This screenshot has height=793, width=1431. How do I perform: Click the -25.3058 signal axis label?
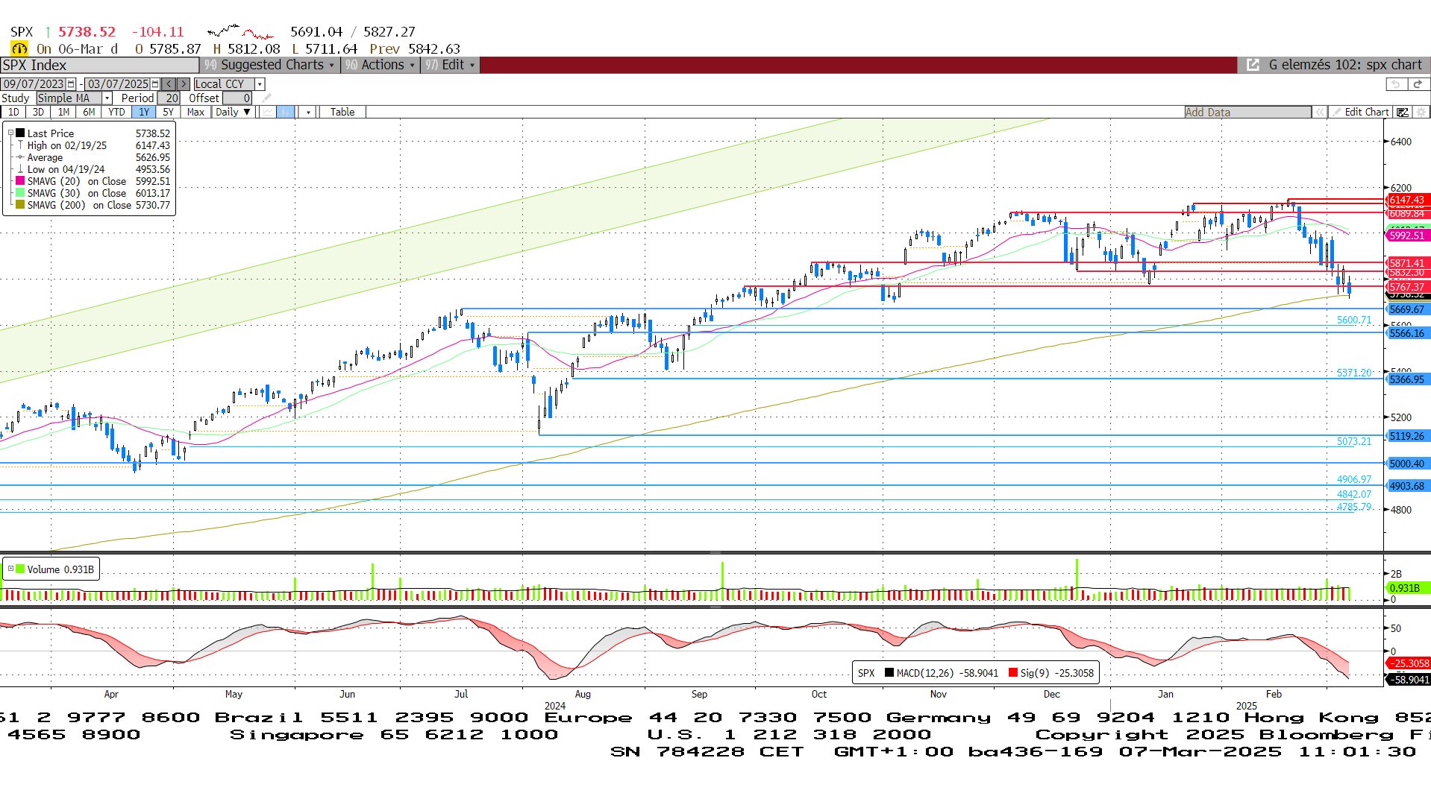tap(1409, 663)
